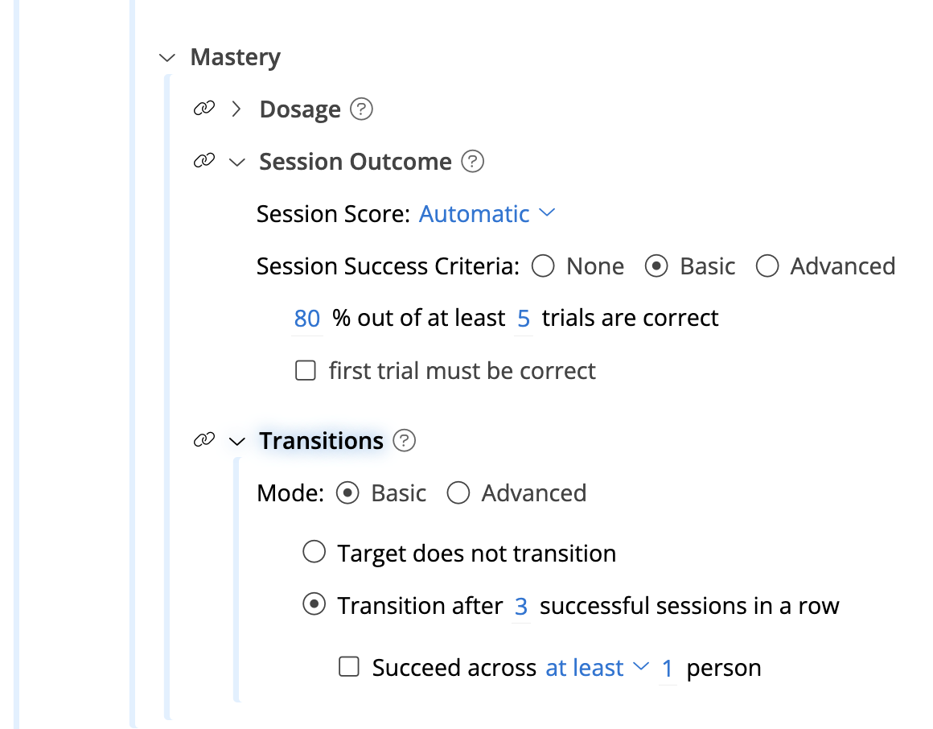Click the link icon beside Dosage
The image size is (933, 729).
(x=203, y=108)
